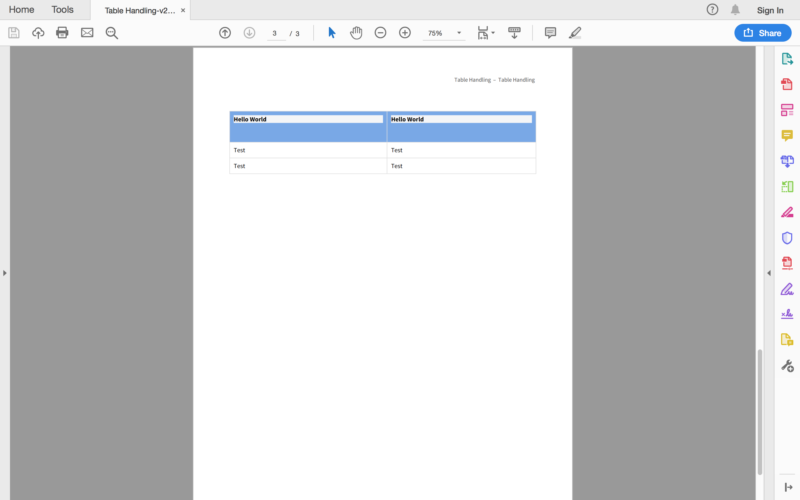Click the page number input field

275,33
